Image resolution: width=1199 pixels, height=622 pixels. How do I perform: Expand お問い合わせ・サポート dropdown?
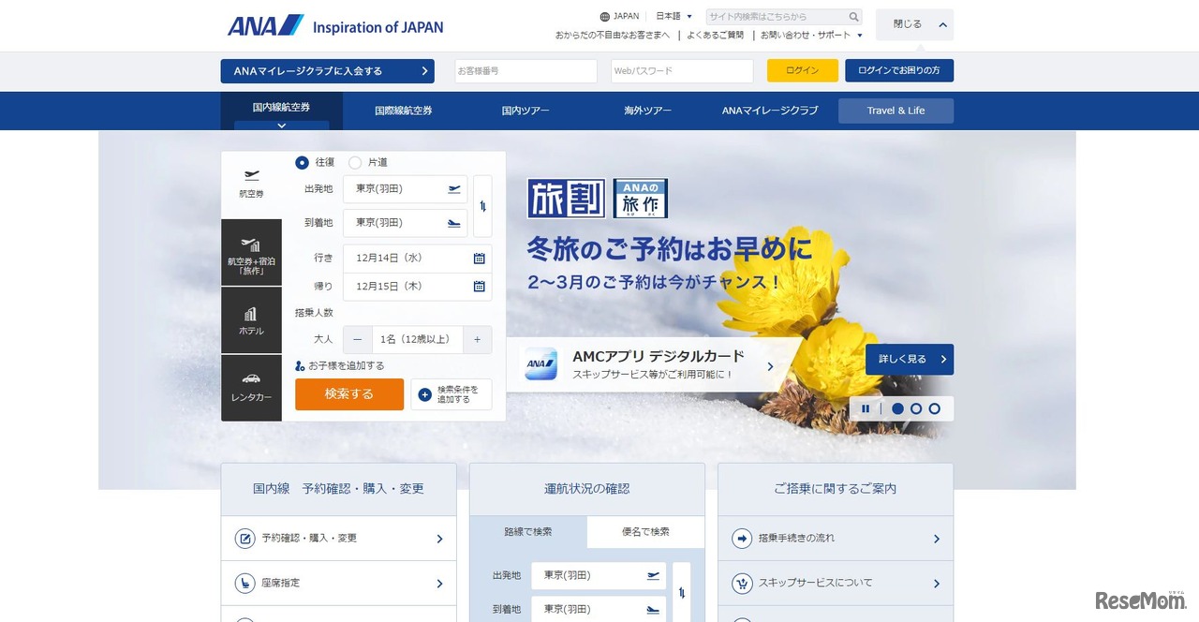811,35
